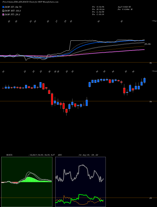Click the chart title mentioning MunafaSutra.com

click(x=30, y=2)
